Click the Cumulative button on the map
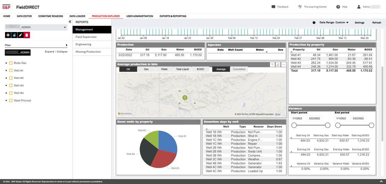This screenshot has width=386, height=184. 239,69
